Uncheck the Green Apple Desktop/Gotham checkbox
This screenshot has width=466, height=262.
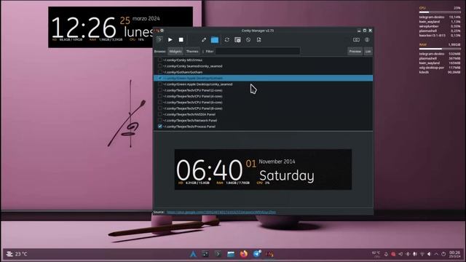[x=160, y=78]
